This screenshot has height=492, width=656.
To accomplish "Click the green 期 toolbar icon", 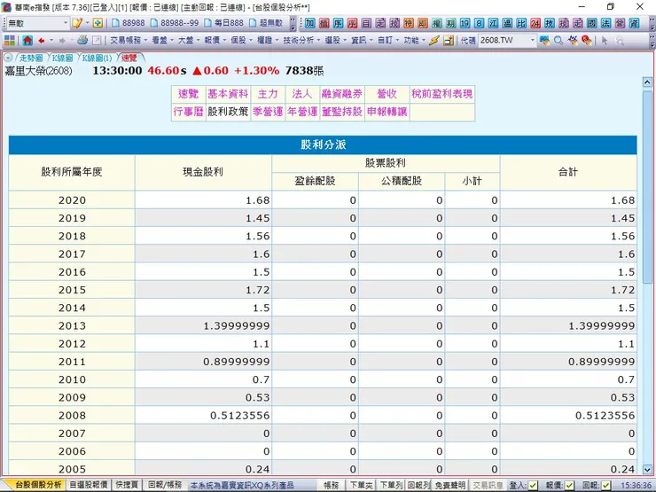I will coord(450,23).
